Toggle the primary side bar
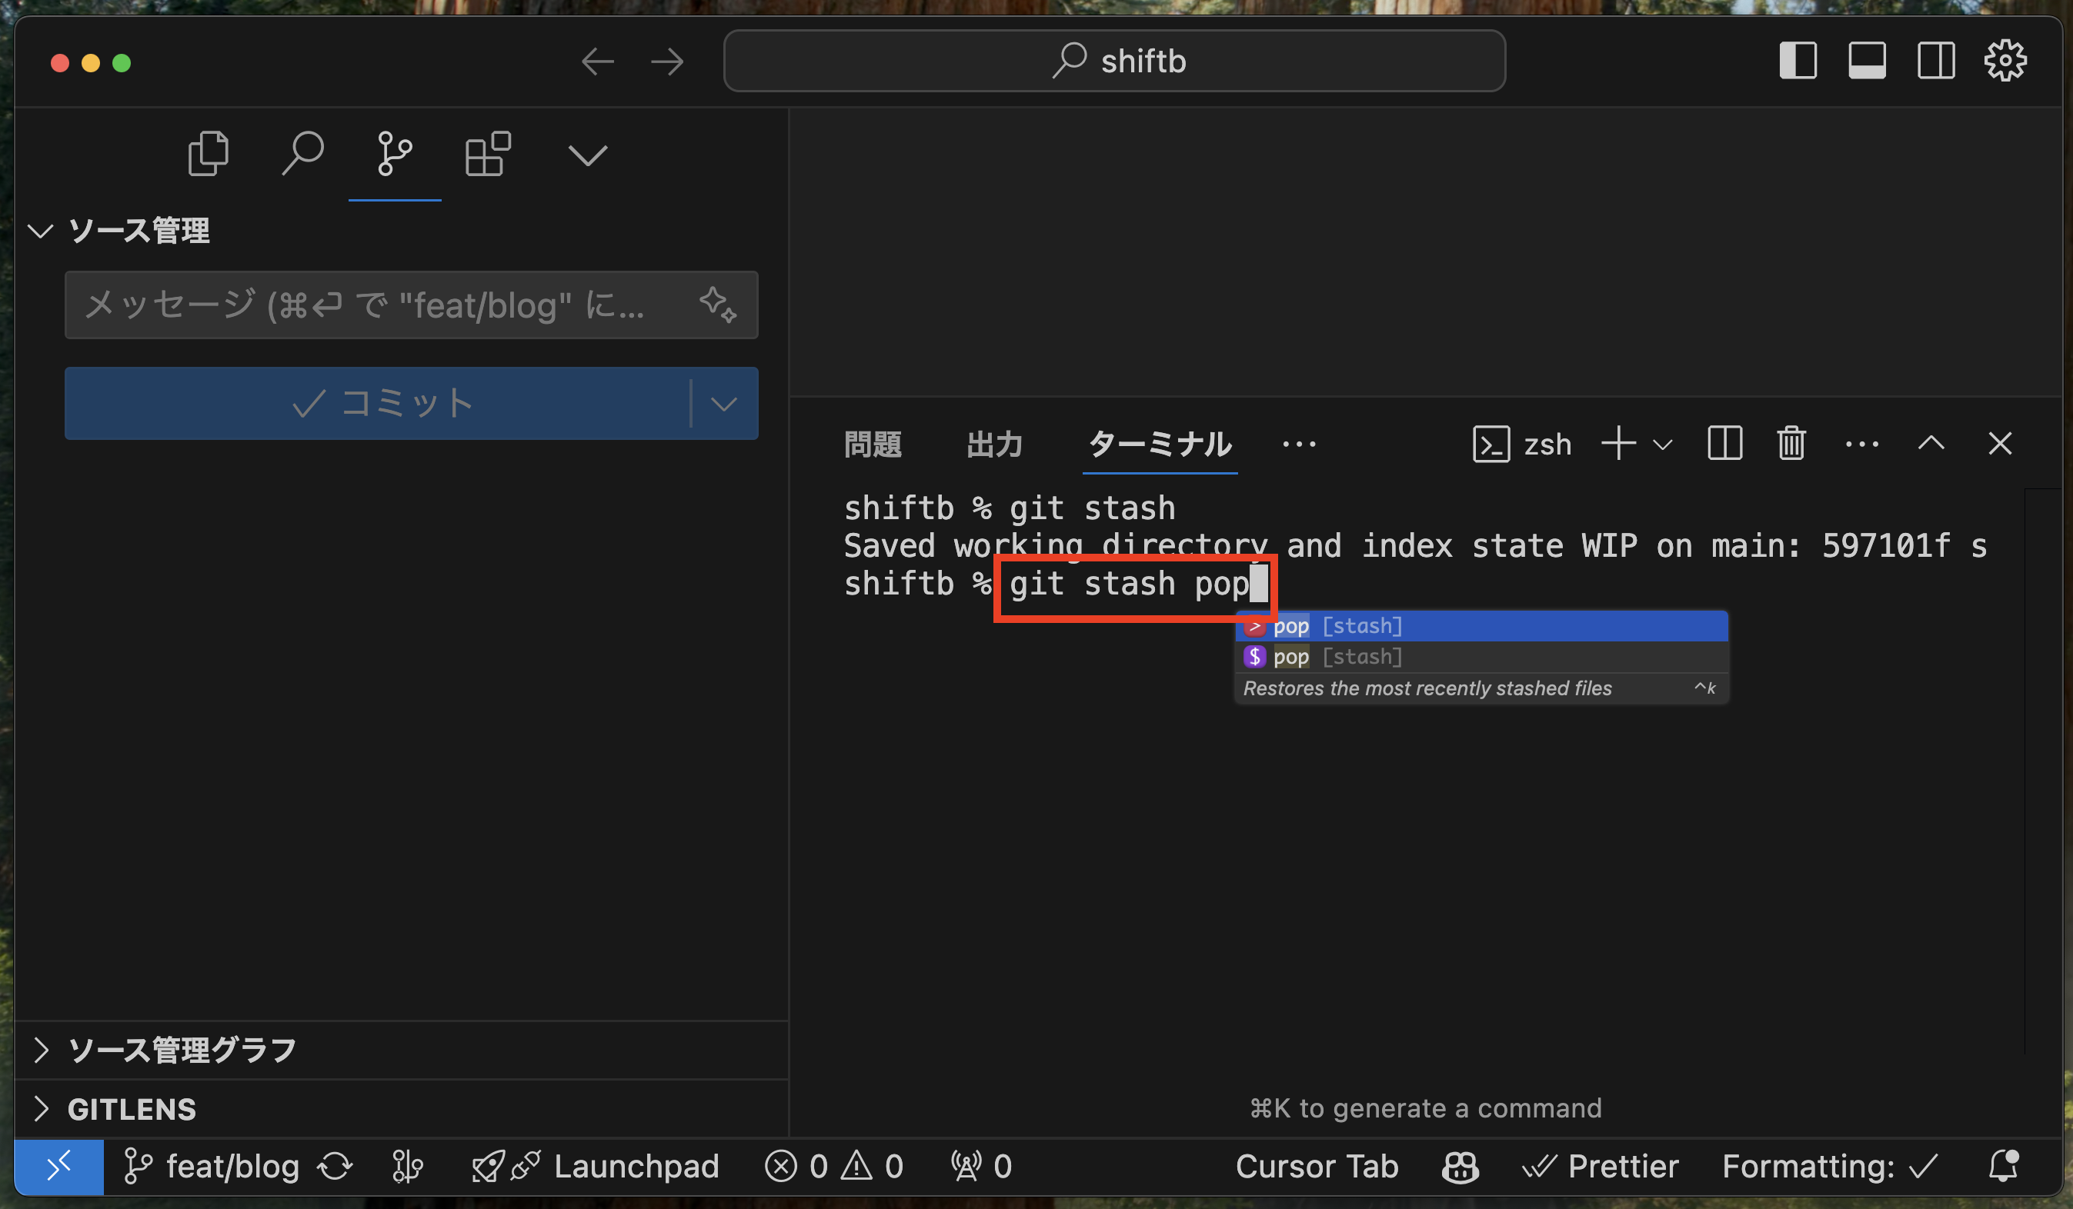The image size is (2073, 1209). 1798,61
